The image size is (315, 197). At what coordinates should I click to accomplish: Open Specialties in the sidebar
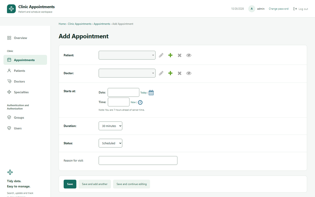click(x=25, y=92)
